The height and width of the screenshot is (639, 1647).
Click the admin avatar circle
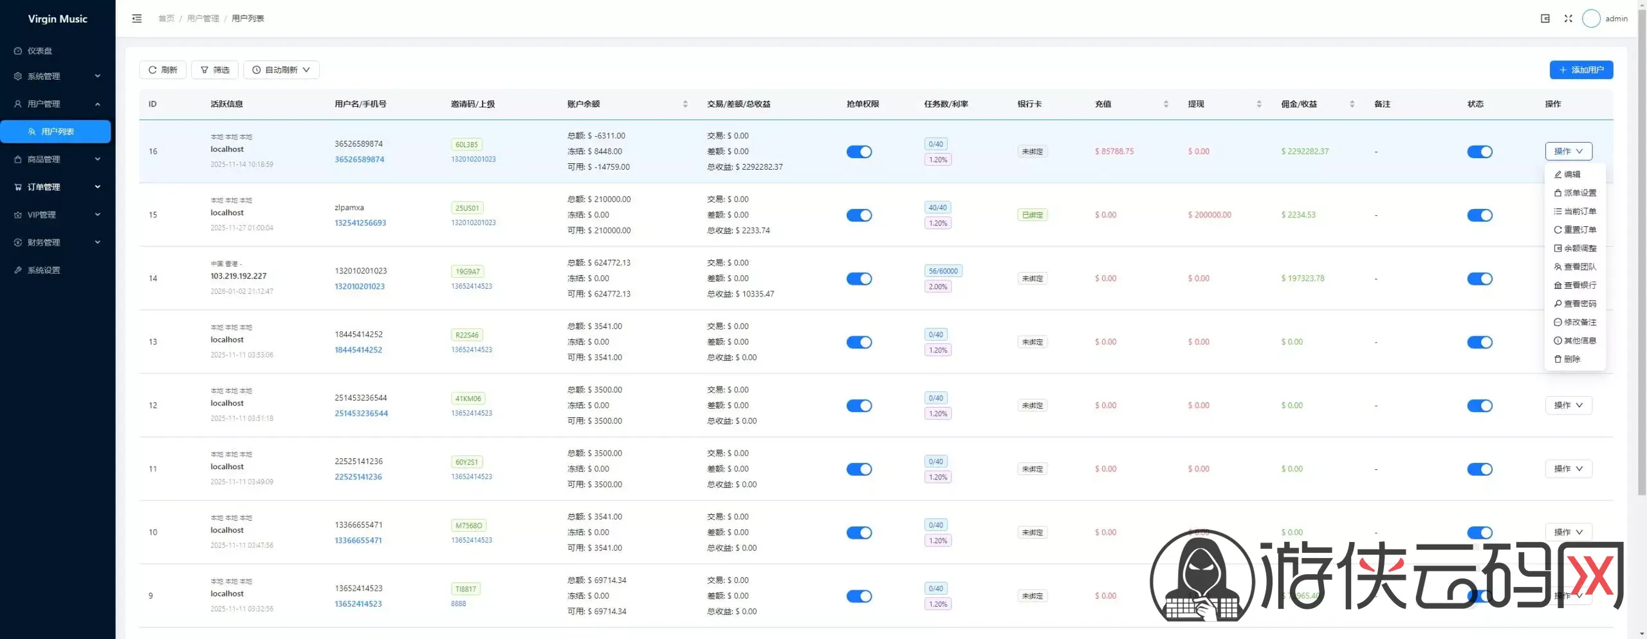tap(1590, 19)
